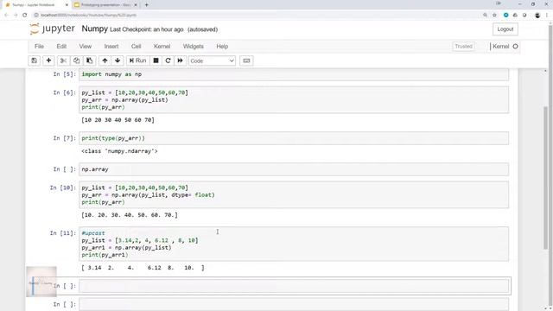Click the Logout button
553x311 pixels.
[x=505, y=29]
